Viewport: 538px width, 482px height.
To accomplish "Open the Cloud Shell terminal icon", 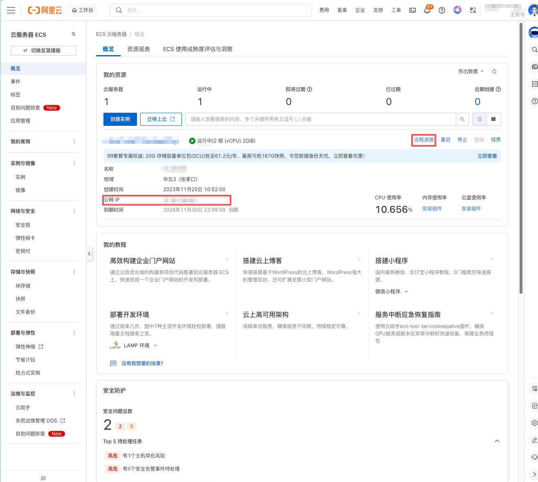I will (x=412, y=10).
